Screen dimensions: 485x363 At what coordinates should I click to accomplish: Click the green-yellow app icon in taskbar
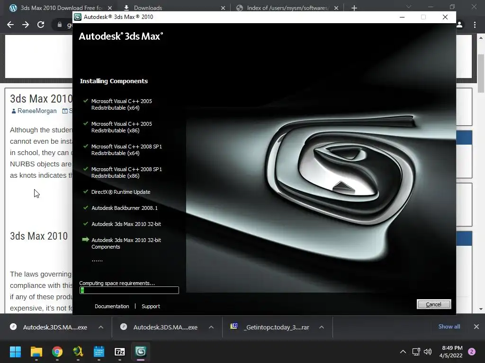(x=78, y=352)
